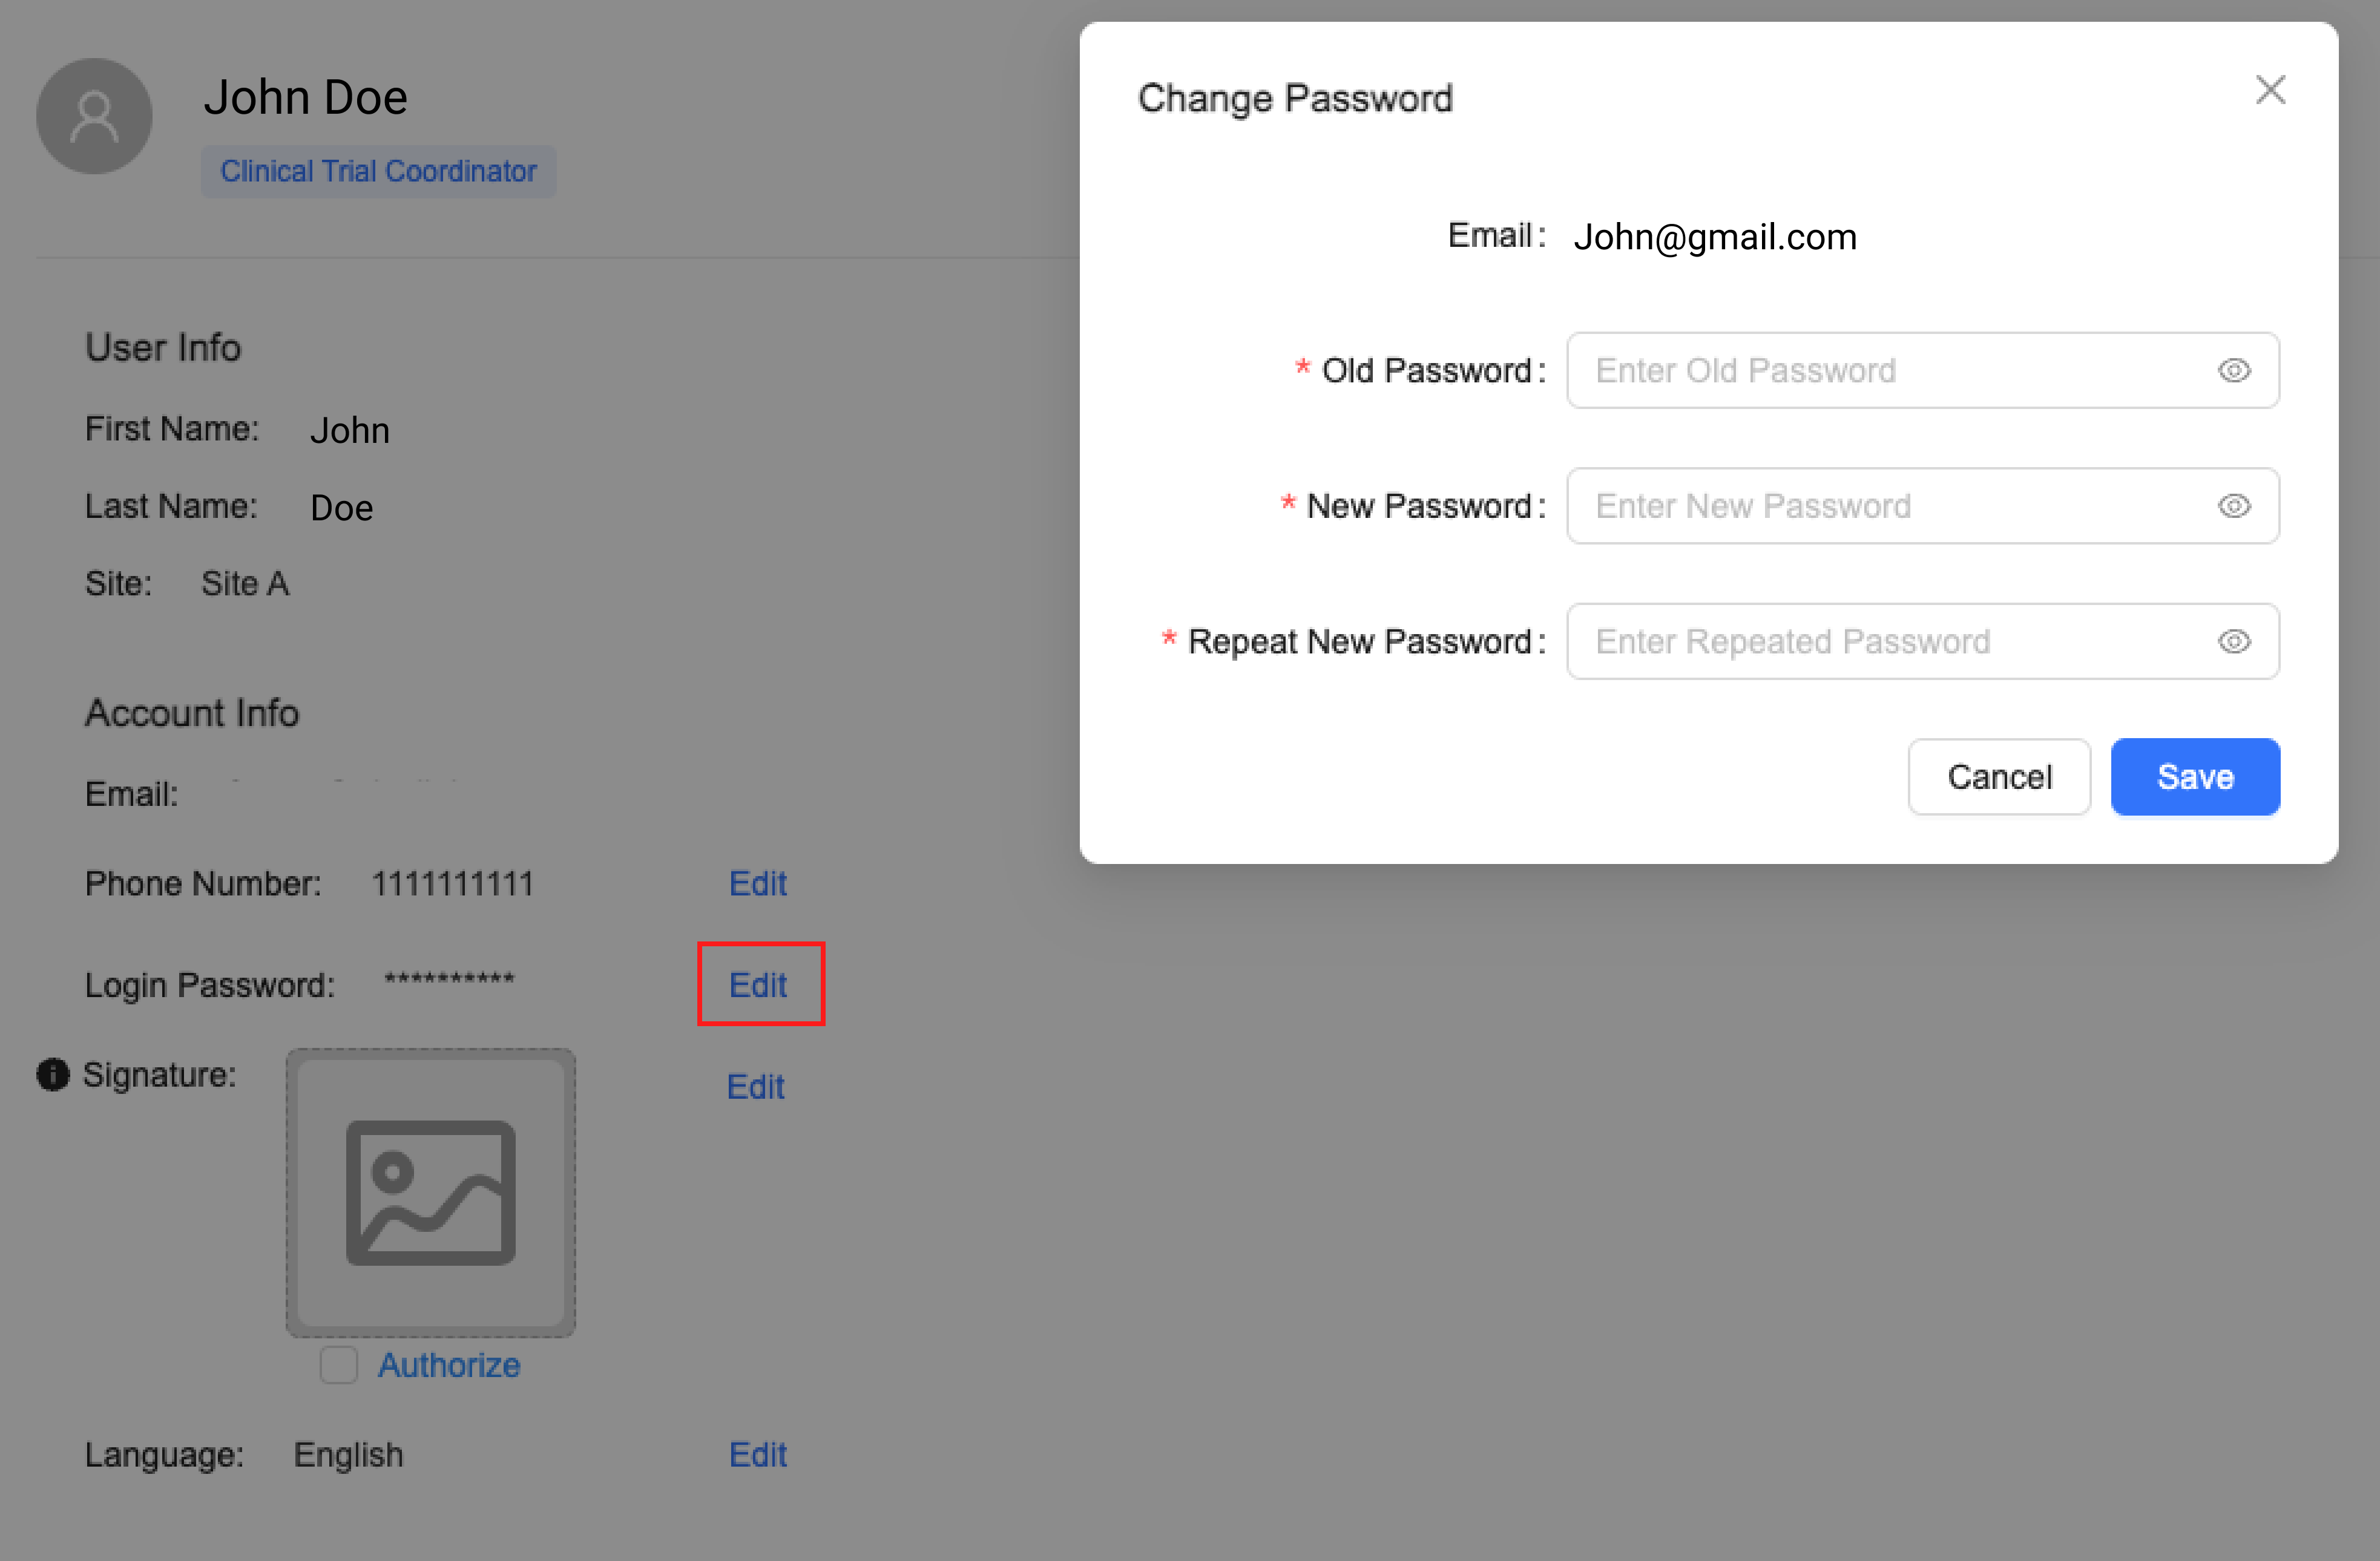Save the new password
This screenshot has height=1561, width=2380.
(2195, 777)
